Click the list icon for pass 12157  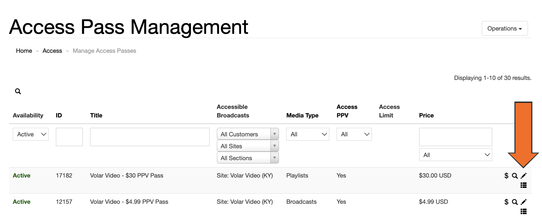click(x=524, y=211)
